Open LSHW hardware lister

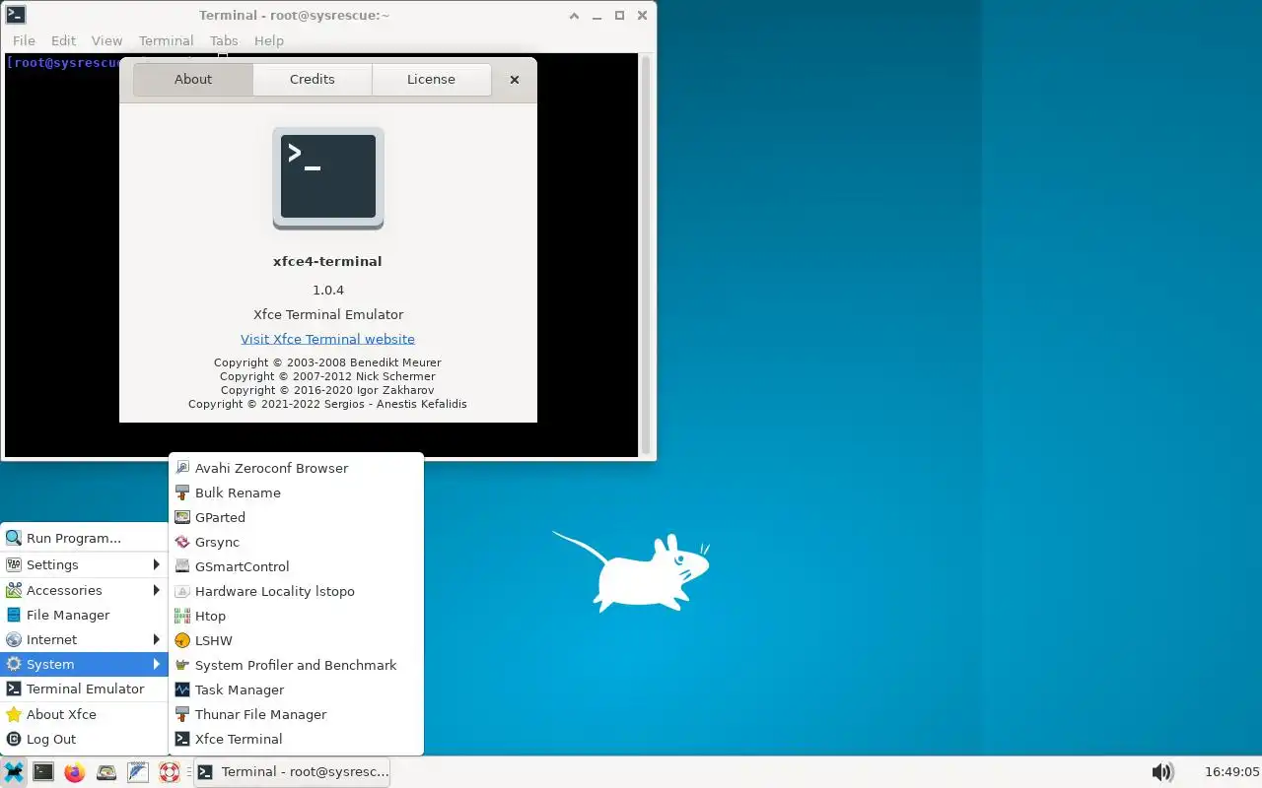coord(296,640)
